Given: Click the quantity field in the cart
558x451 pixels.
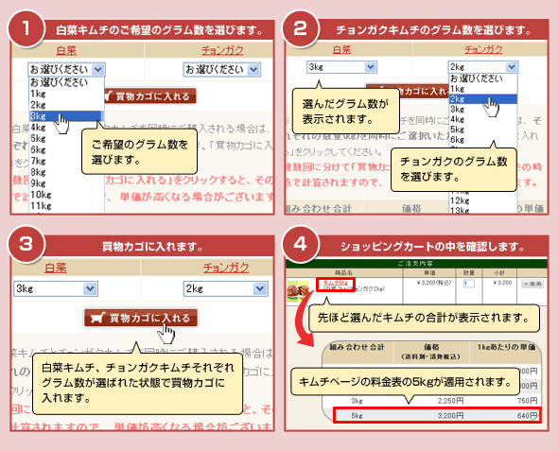Looking at the screenshot, I should tap(469, 284).
